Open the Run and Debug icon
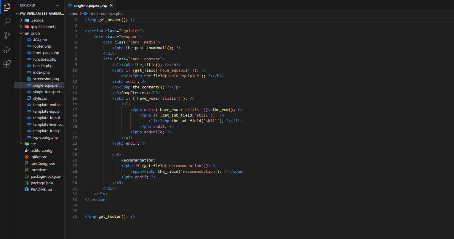Viewport: 454px width, 239px height. pos(7,49)
